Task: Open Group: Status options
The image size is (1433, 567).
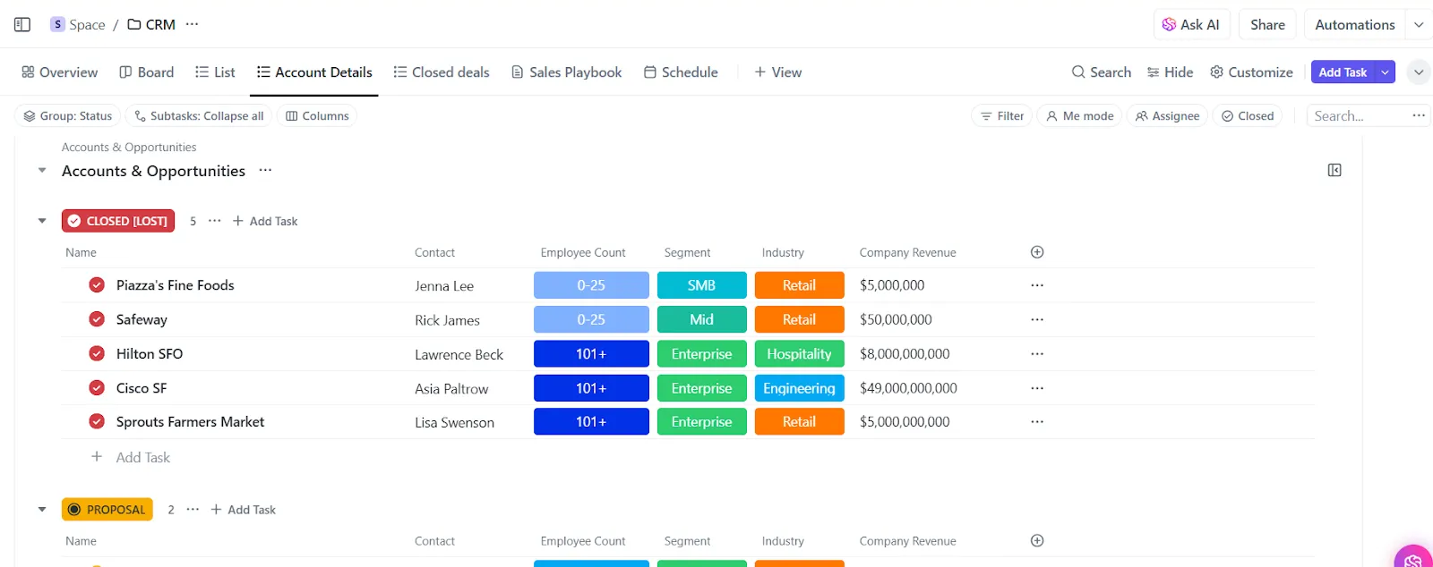Action: coord(68,116)
